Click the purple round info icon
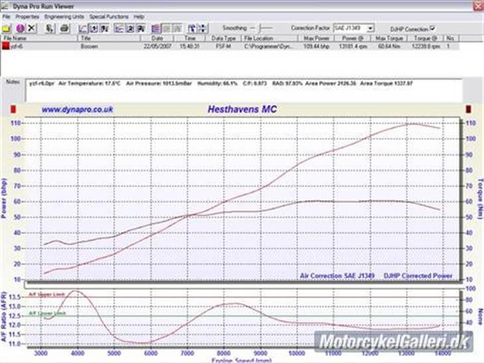The width and height of the screenshot is (484, 363). 21,29
